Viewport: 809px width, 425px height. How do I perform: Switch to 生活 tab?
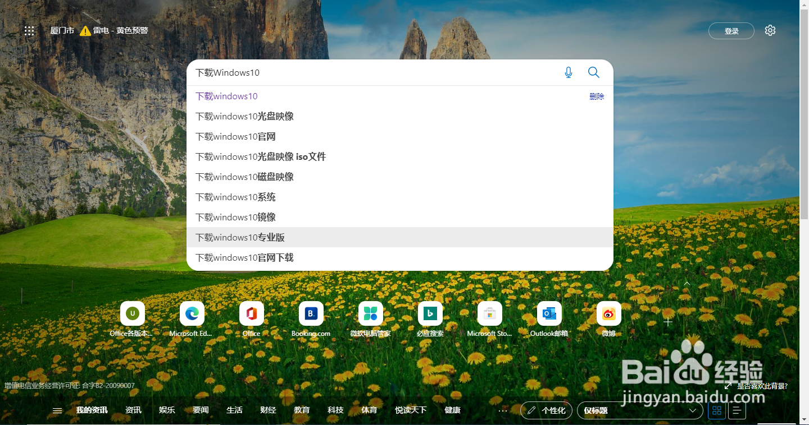click(234, 410)
